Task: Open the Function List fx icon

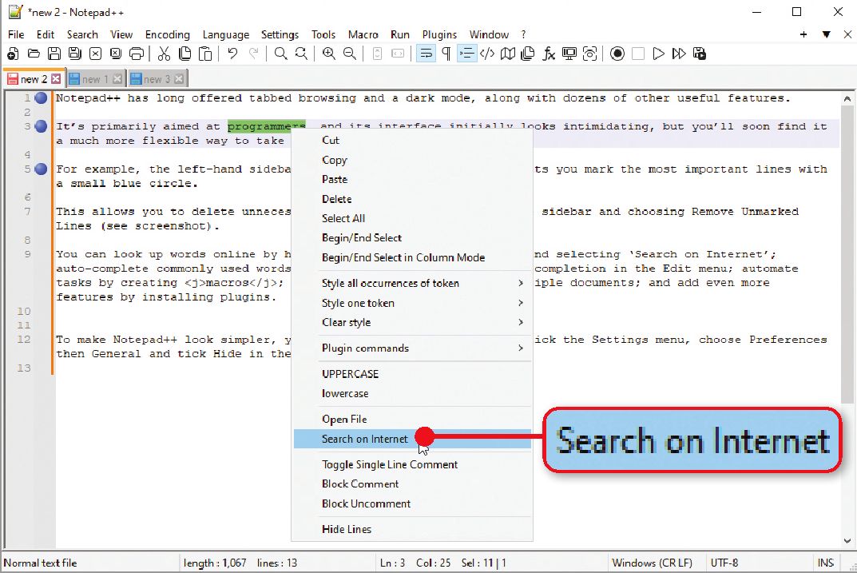Action: point(549,54)
